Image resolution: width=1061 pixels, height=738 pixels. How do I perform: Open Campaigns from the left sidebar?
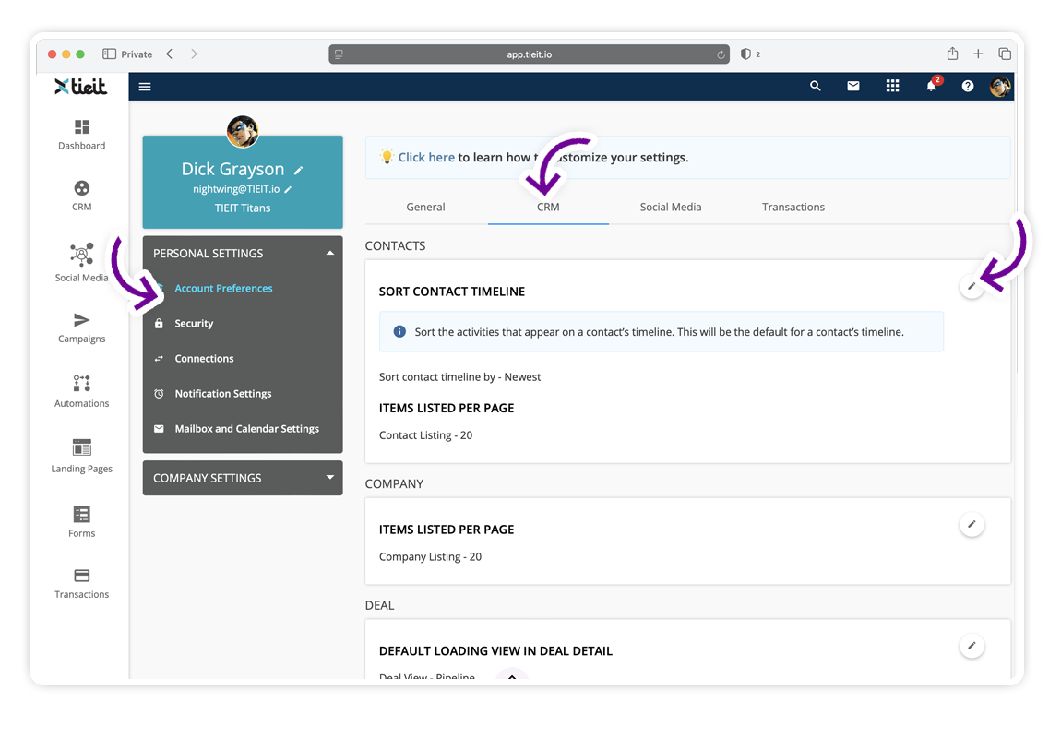(x=82, y=327)
